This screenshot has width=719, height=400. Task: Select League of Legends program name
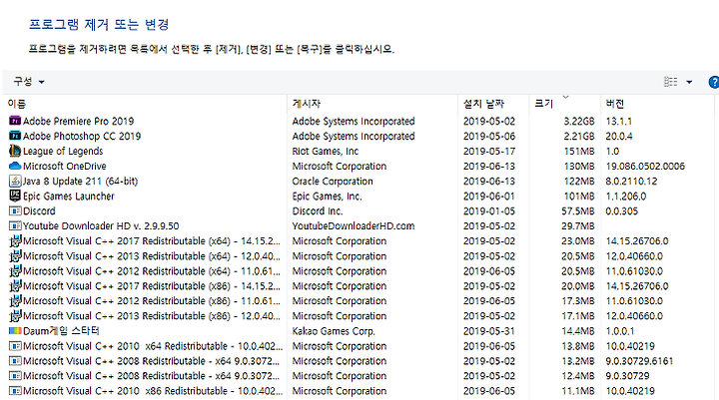click(x=63, y=152)
